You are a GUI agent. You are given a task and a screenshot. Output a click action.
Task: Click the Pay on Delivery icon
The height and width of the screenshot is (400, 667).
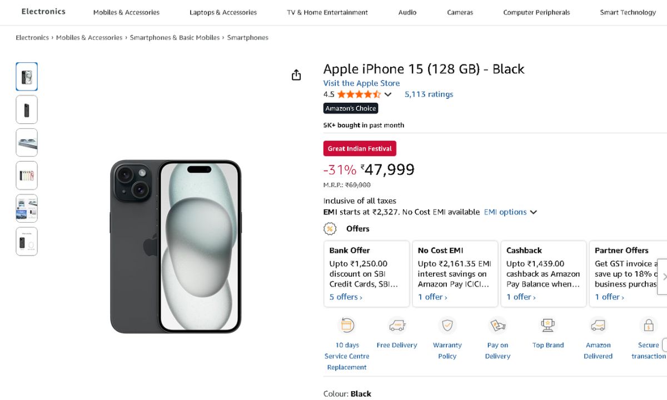coord(497,325)
